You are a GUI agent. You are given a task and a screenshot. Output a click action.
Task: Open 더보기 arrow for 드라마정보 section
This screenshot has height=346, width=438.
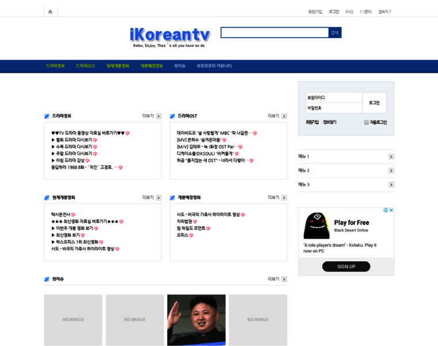(158, 116)
